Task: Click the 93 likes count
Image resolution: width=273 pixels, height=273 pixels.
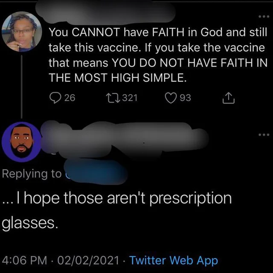Action: click(x=185, y=98)
